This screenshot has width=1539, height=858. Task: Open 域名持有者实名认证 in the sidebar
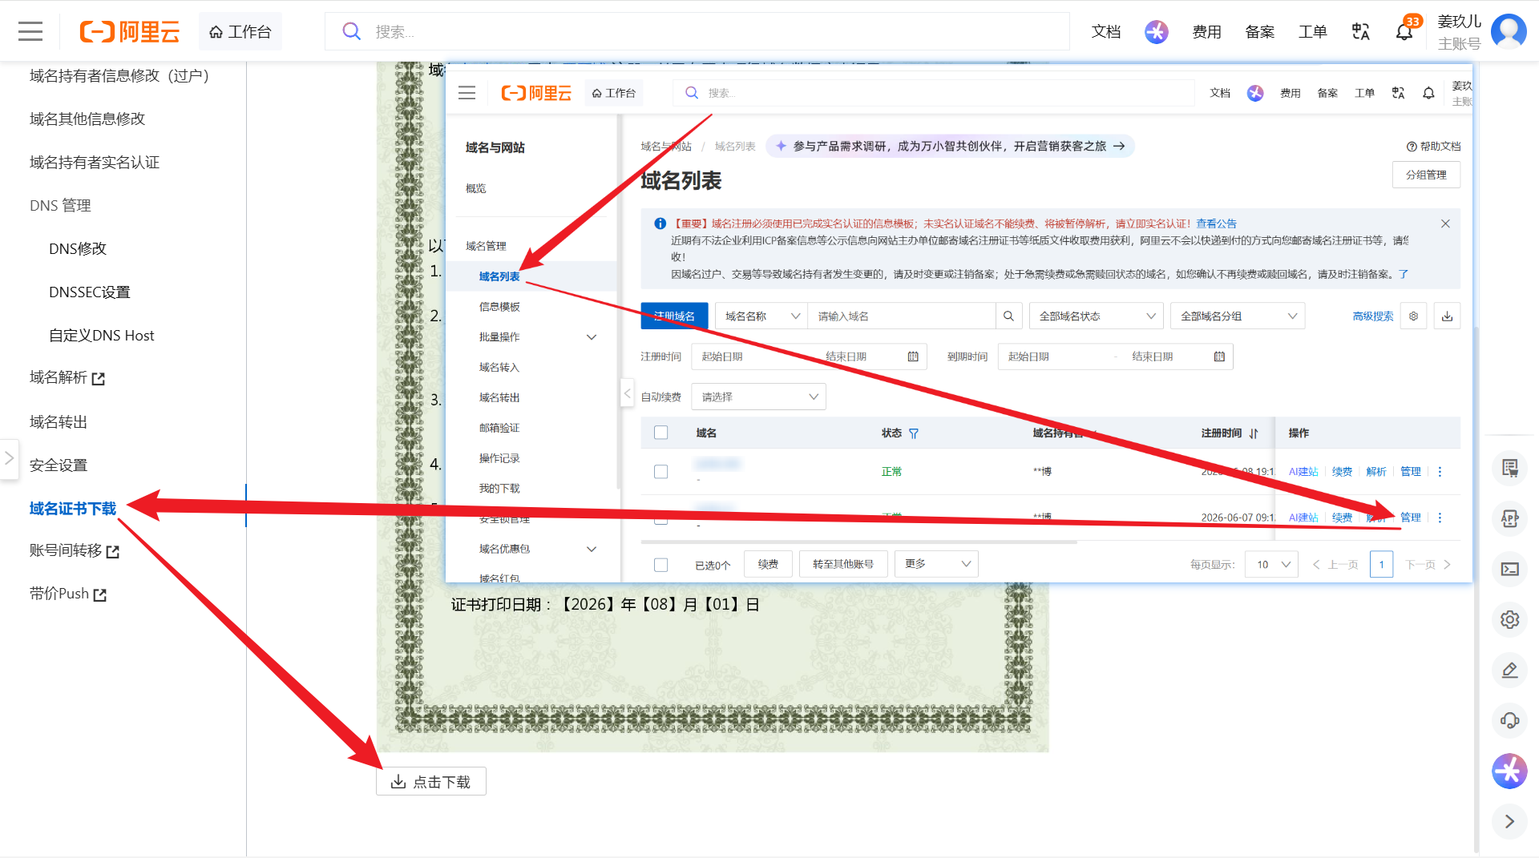point(95,162)
